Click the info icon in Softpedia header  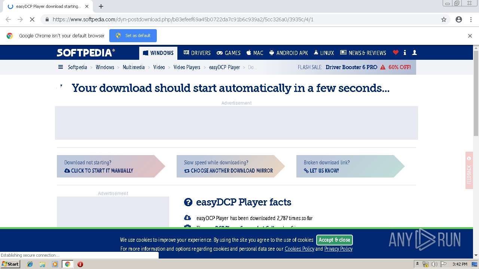[x=405, y=53]
